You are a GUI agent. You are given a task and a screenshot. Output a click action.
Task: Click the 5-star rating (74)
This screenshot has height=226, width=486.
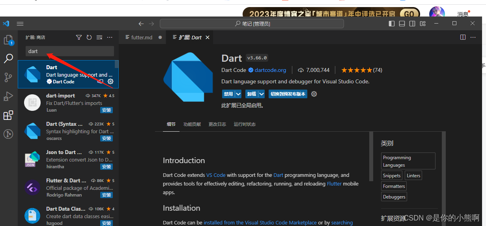[362, 70]
